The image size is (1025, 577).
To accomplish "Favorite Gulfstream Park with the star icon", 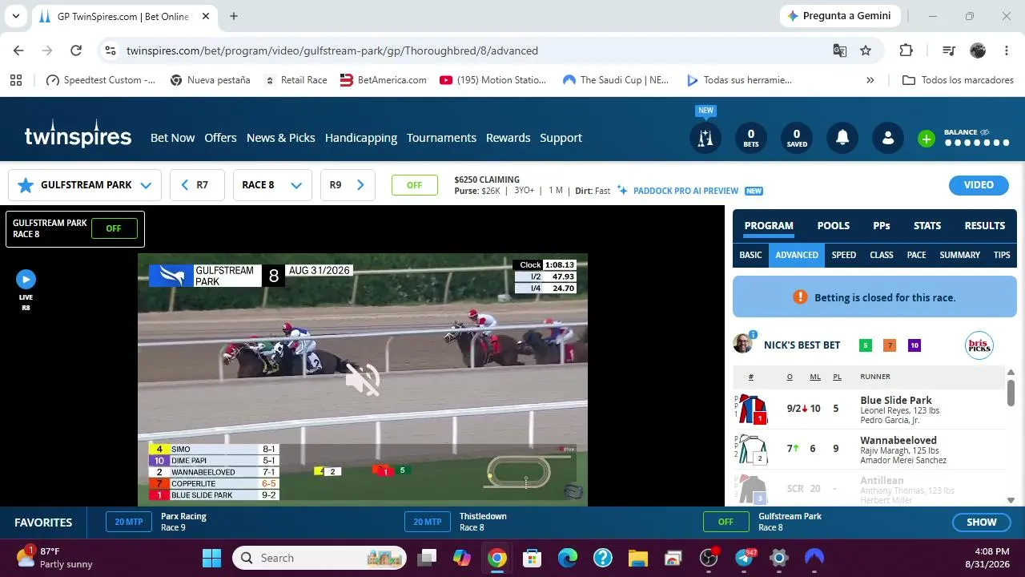I will click(26, 185).
